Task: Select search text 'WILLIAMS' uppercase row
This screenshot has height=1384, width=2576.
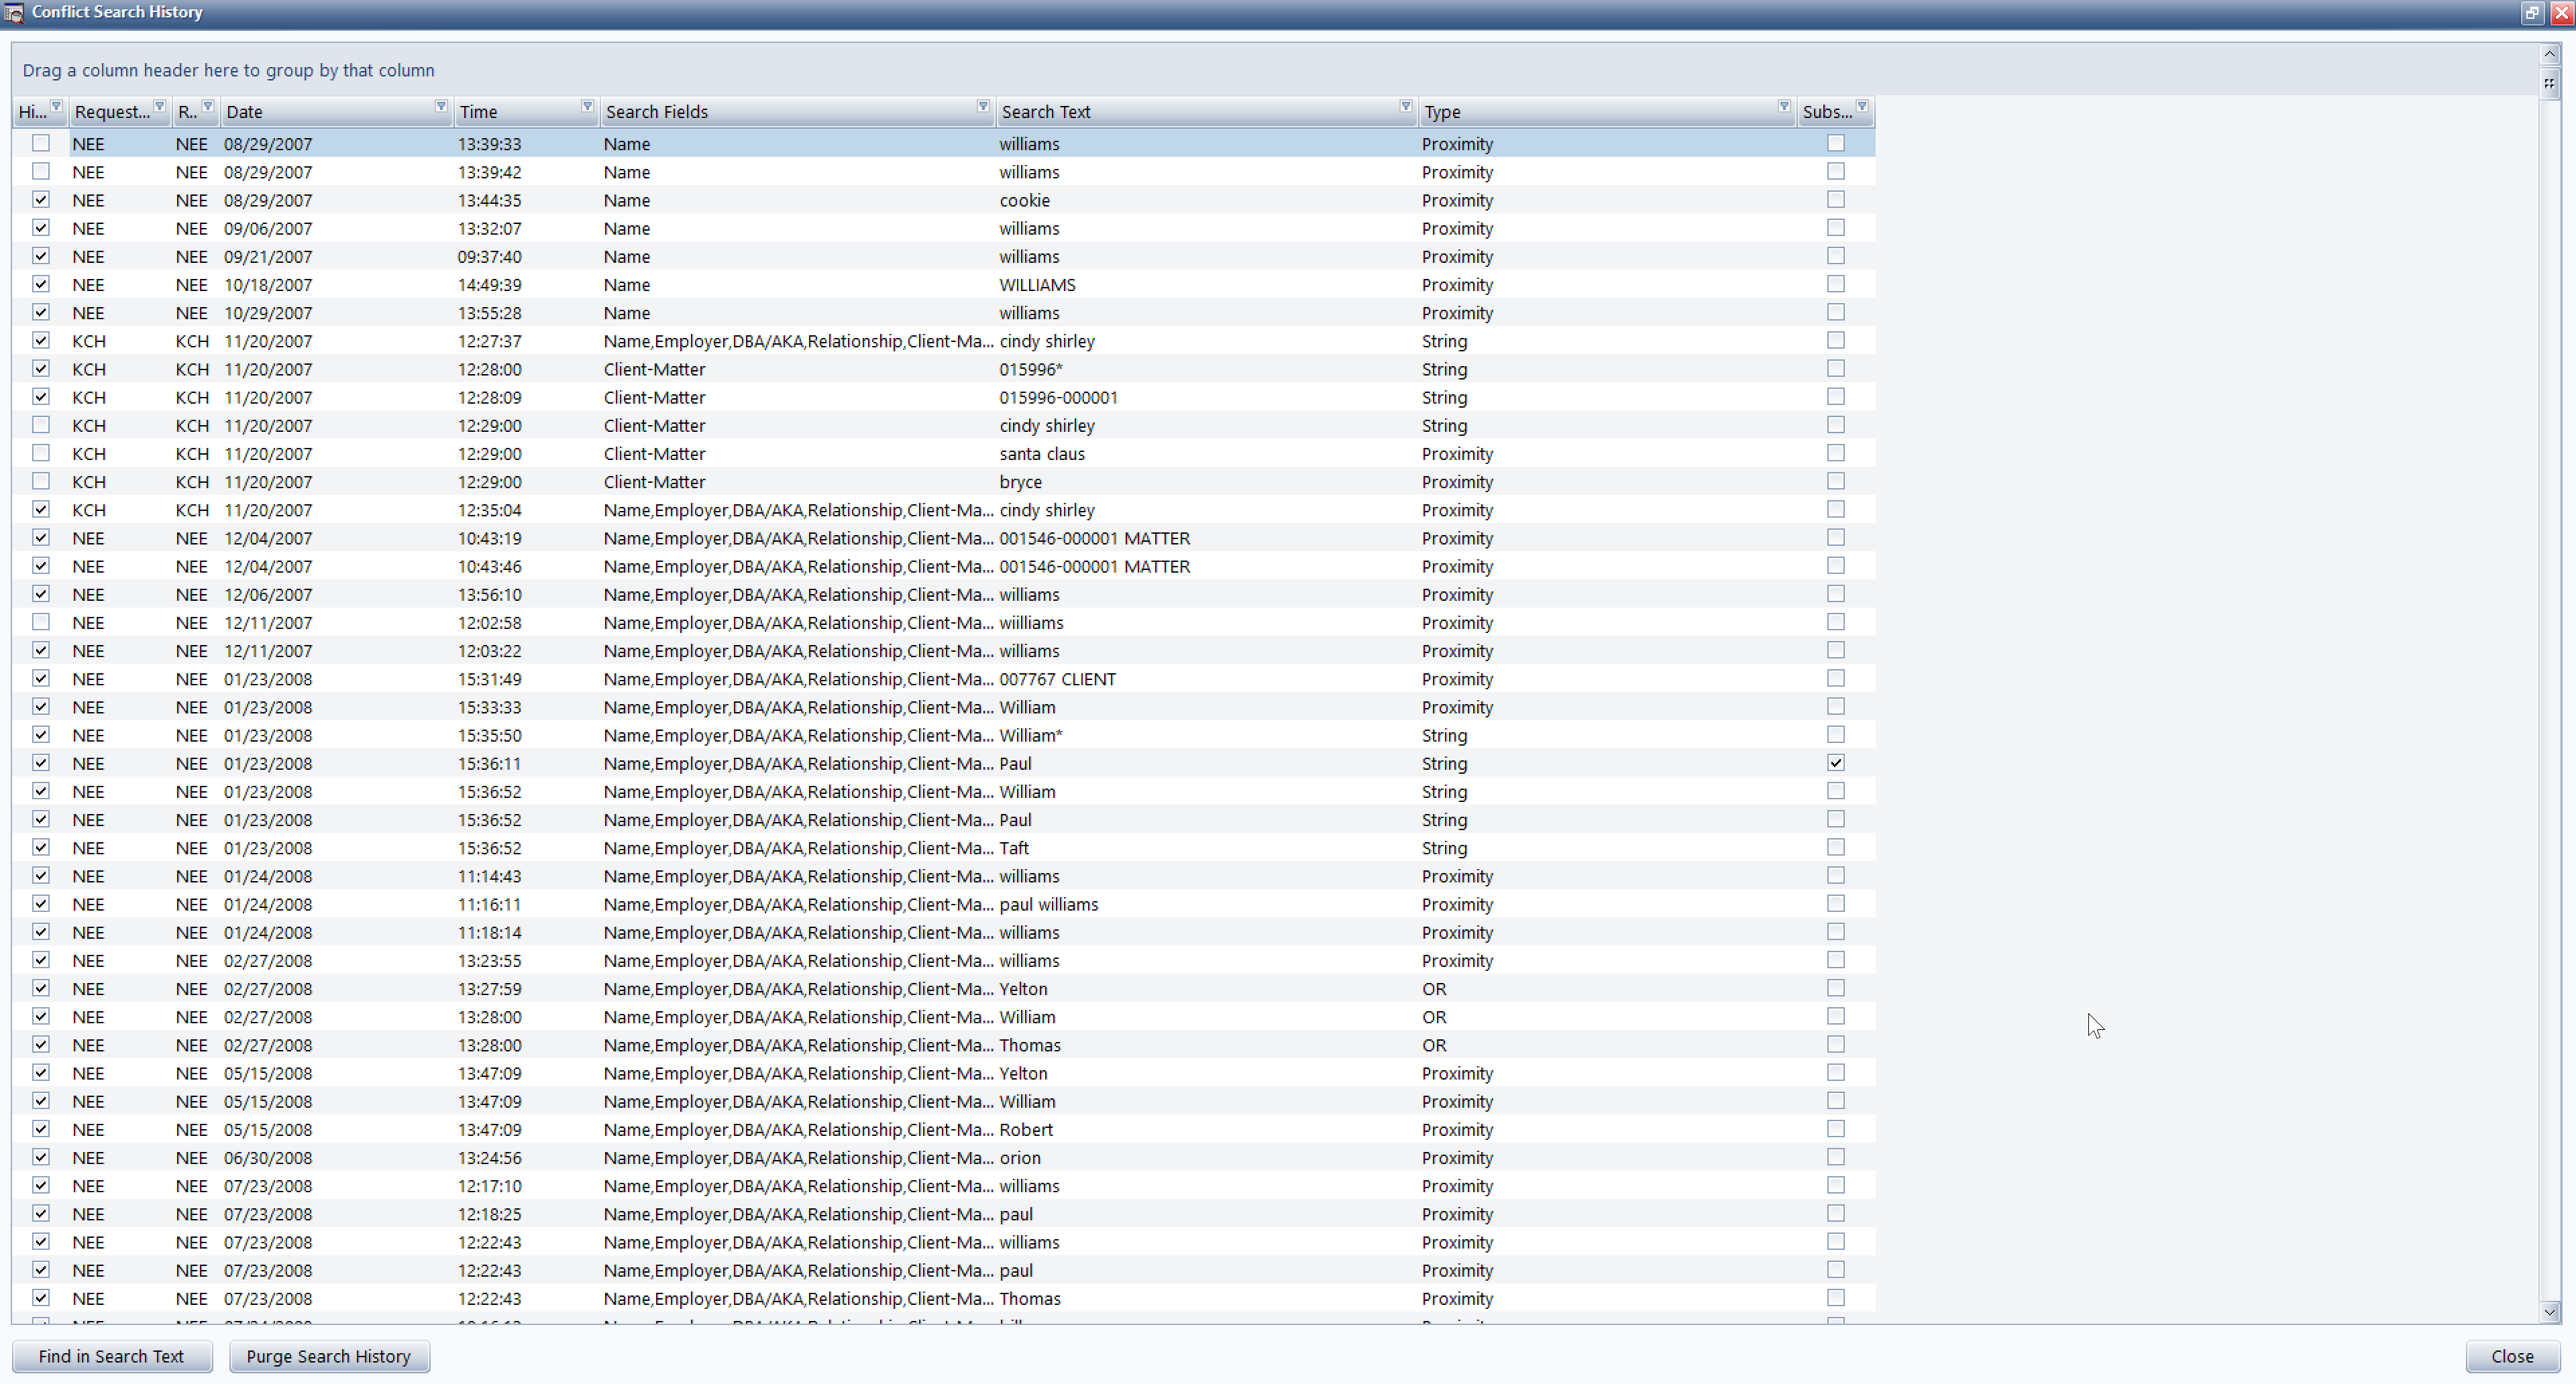Action: click(x=1038, y=285)
